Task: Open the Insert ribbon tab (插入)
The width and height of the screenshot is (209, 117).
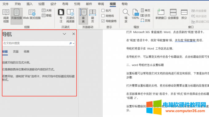Action: click(x=30, y=4)
